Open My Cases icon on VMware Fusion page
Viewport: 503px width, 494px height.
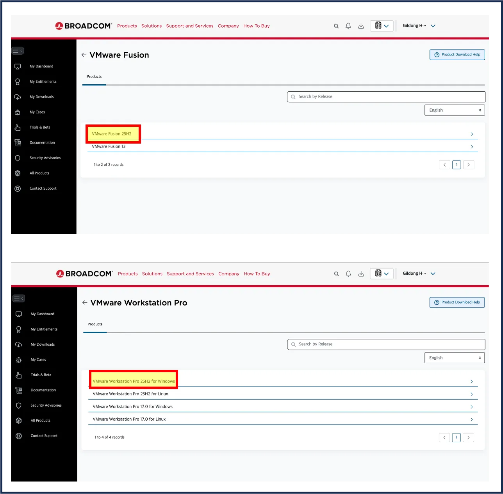click(18, 112)
